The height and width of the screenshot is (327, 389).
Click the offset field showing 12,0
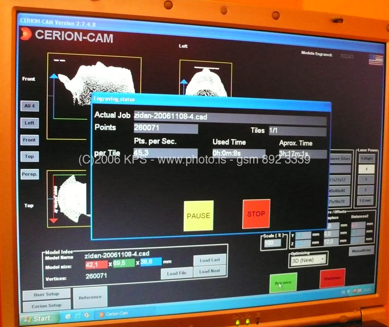[332, 242]
